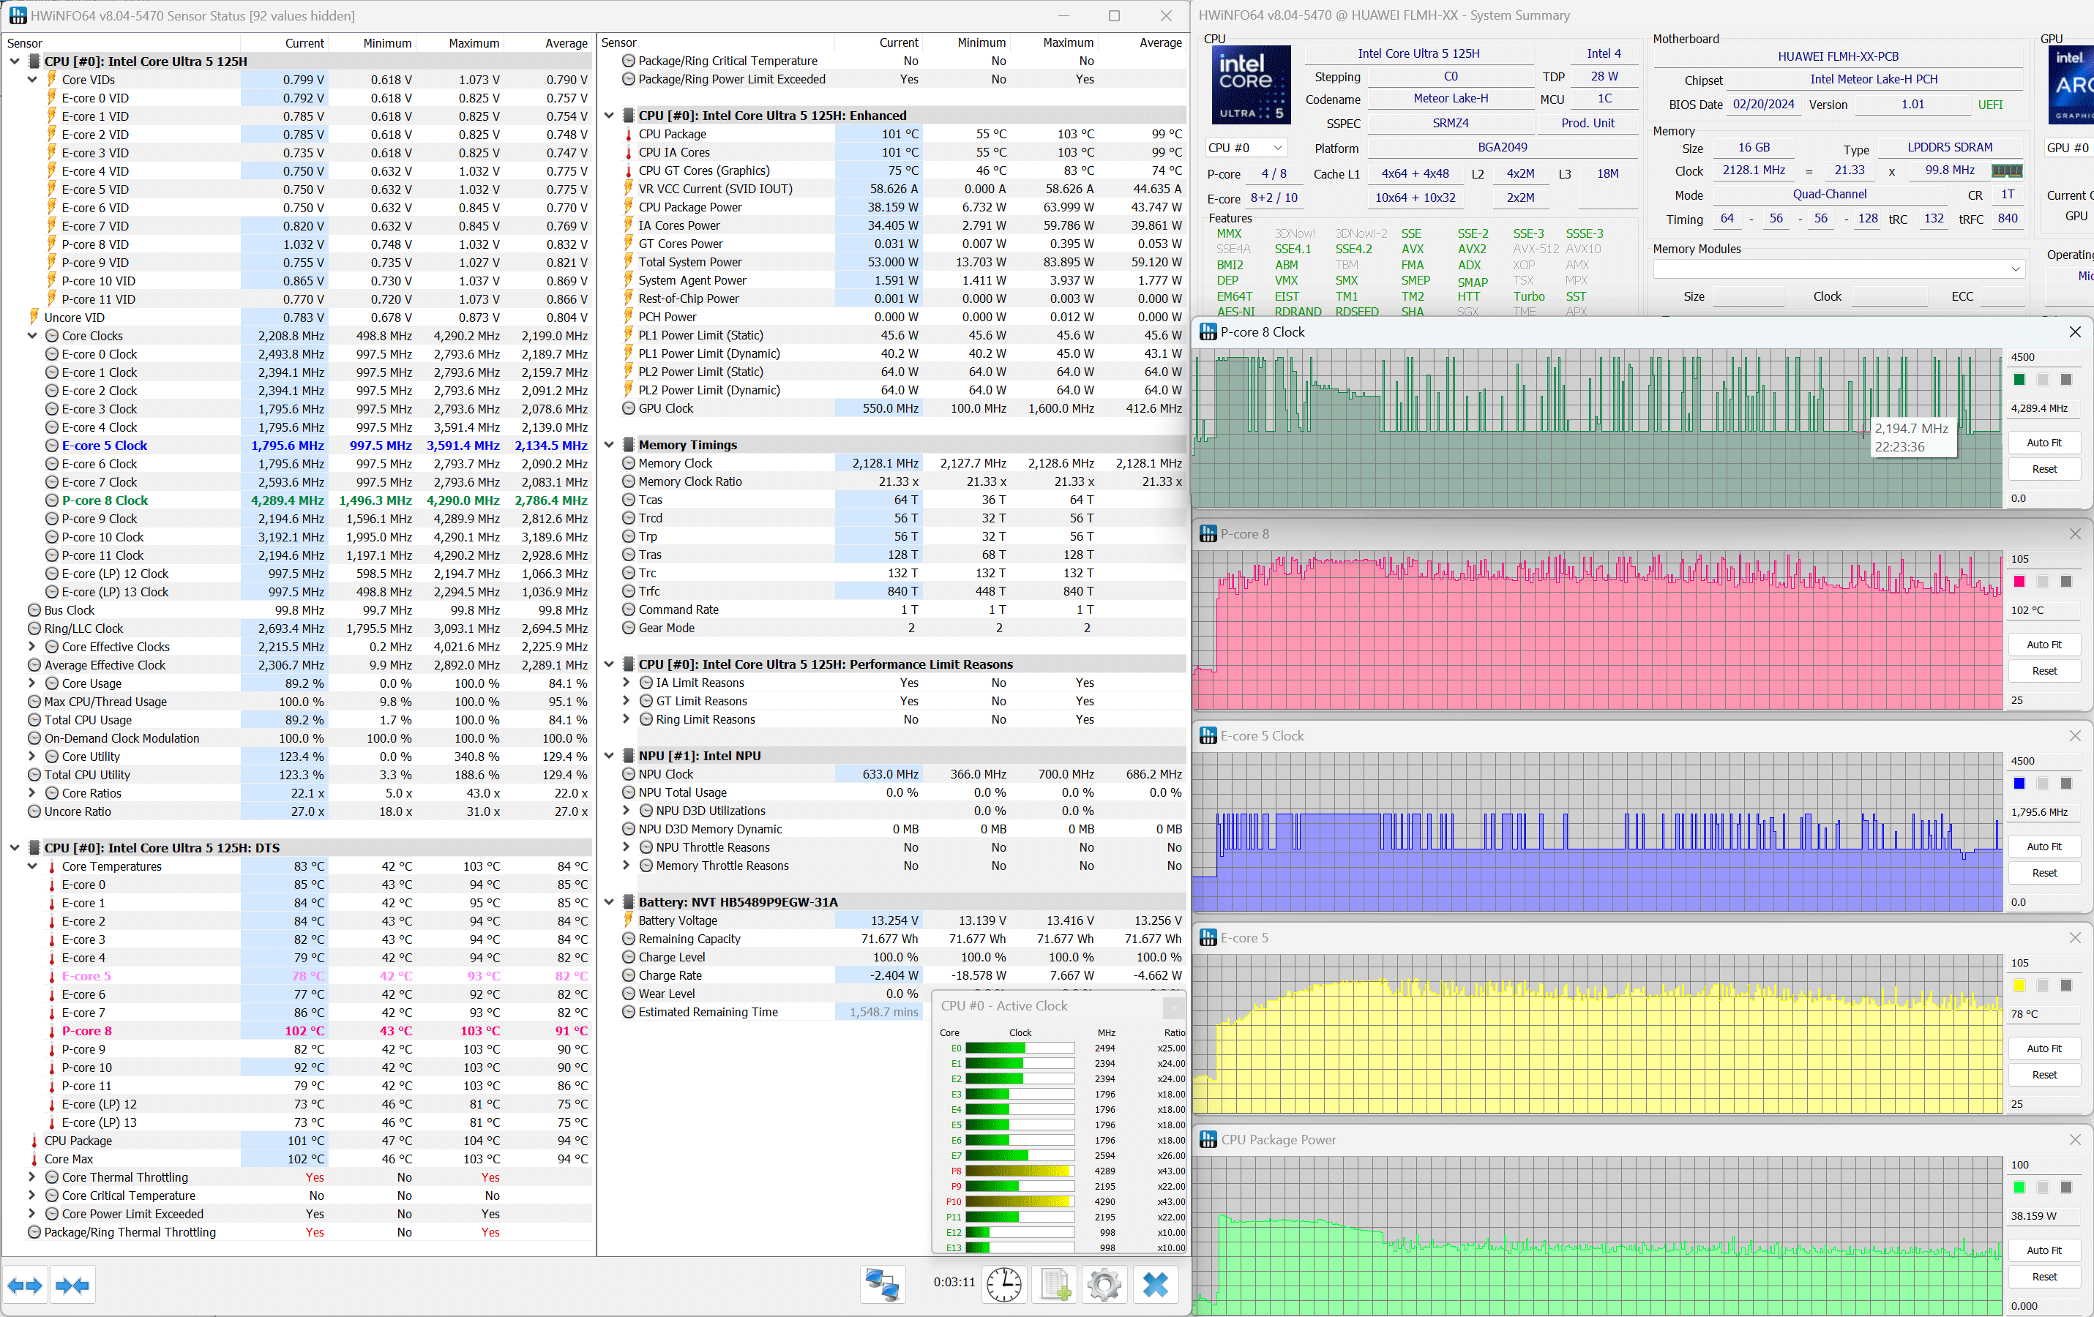This screenshot has width=2094, height=1317.
Task: Click the CPU Package thermometer icon in Enhanced section
Action: (628, 134)
